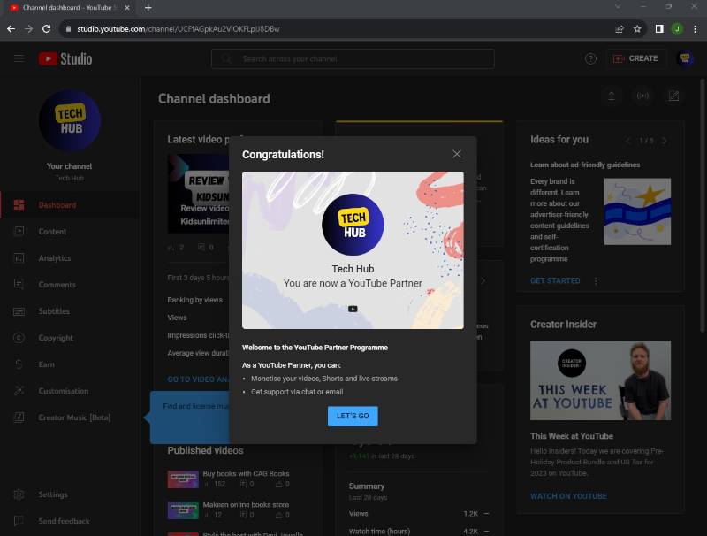Go to previous idea in Ideas for you

coord(628,141)
